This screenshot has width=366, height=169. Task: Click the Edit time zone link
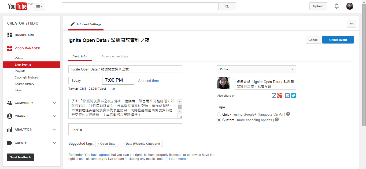tap(113, 89)
